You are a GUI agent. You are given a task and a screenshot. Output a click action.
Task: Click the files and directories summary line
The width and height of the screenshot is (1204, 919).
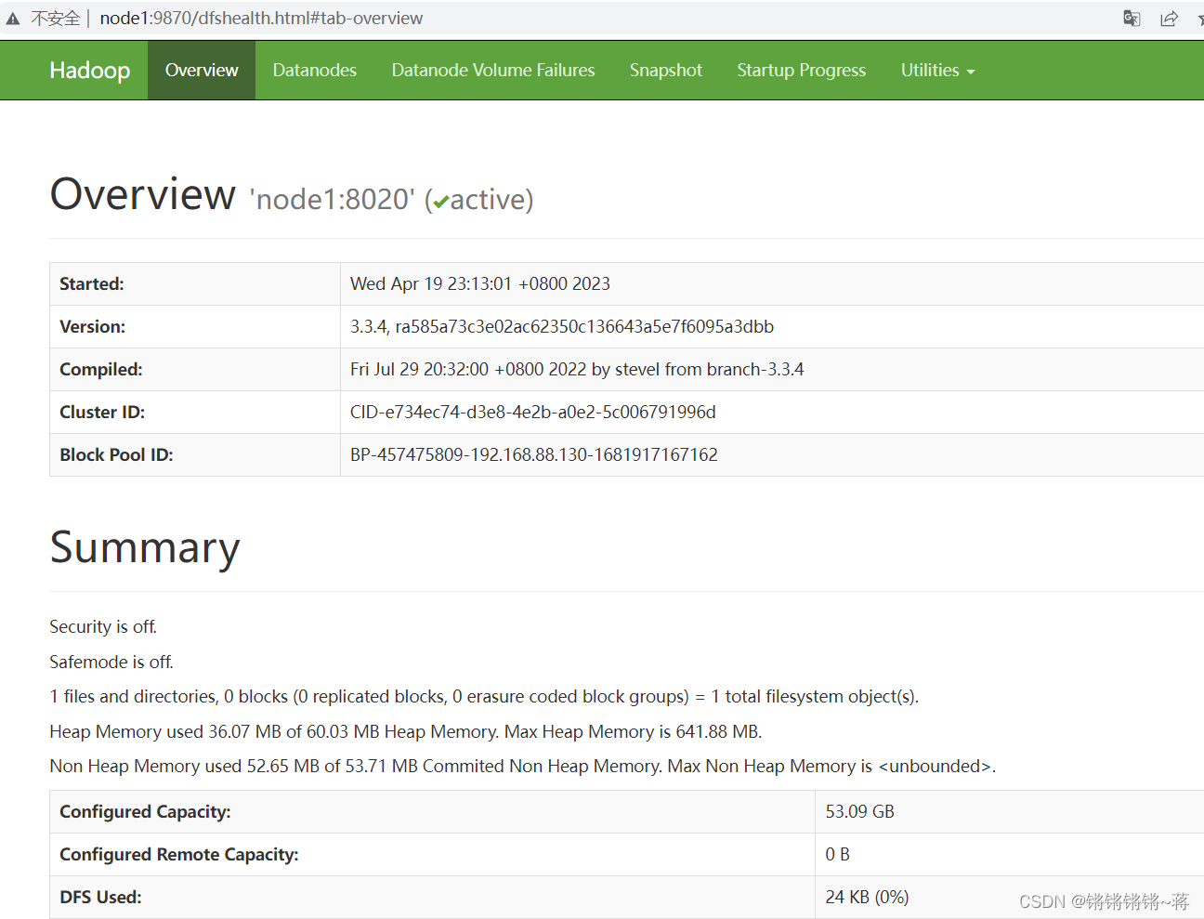484,697
